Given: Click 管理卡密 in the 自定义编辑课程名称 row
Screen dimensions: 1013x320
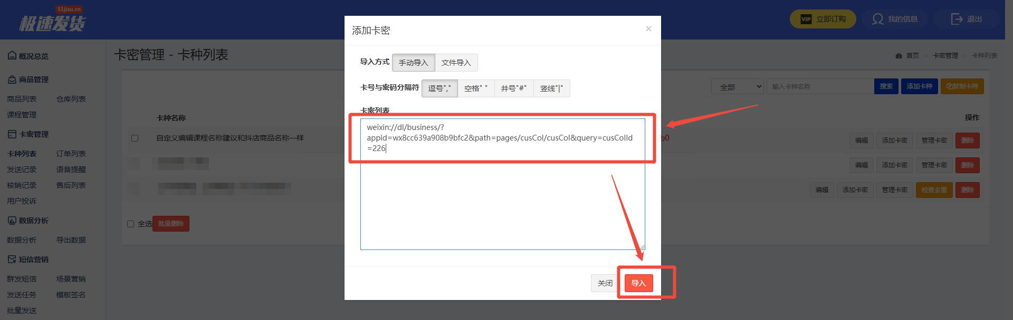Looking at the screenshot, I should pyautogui.click(x=934, y=141).
